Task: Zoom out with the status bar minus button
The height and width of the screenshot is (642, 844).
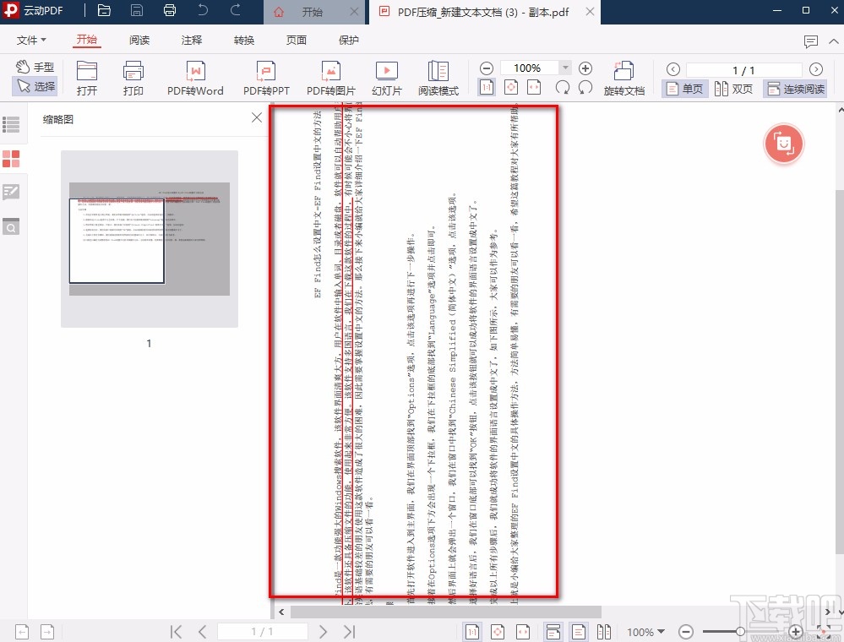Action: tap(685, 632)
